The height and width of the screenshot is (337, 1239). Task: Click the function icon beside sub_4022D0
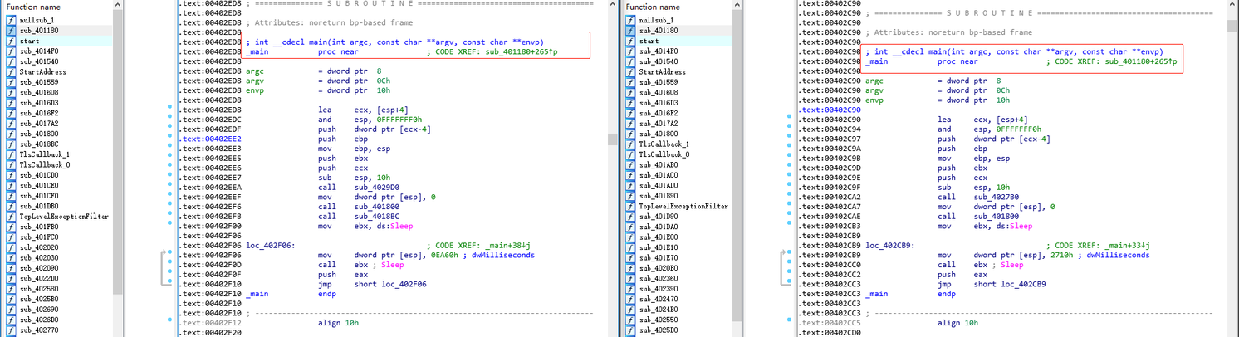[12, 278]
